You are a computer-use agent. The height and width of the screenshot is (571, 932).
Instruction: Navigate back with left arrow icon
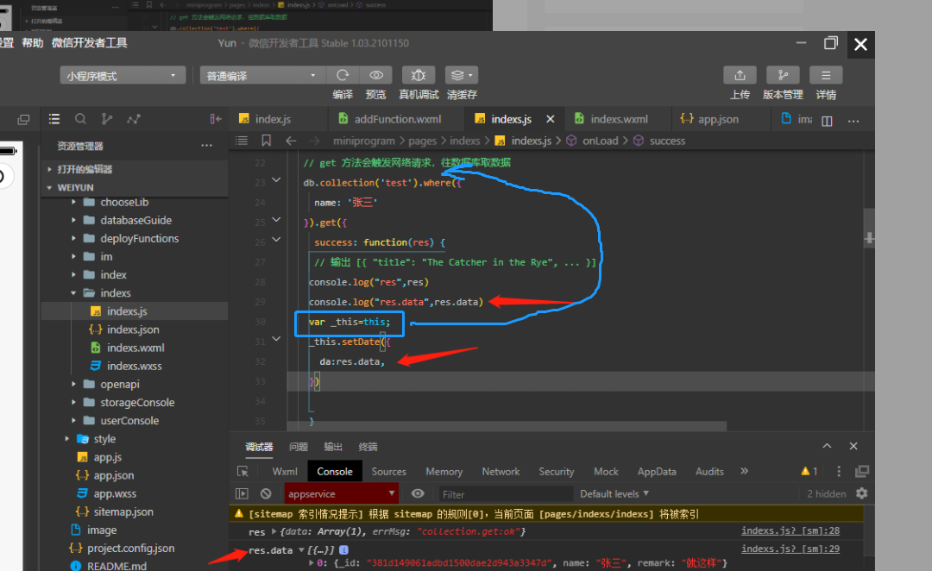click(x=291, y=141)
